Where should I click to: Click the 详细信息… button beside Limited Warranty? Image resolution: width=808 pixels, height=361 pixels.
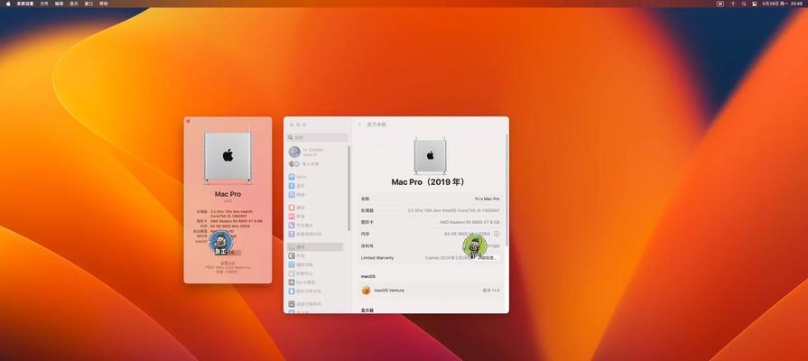pos(487,257)
